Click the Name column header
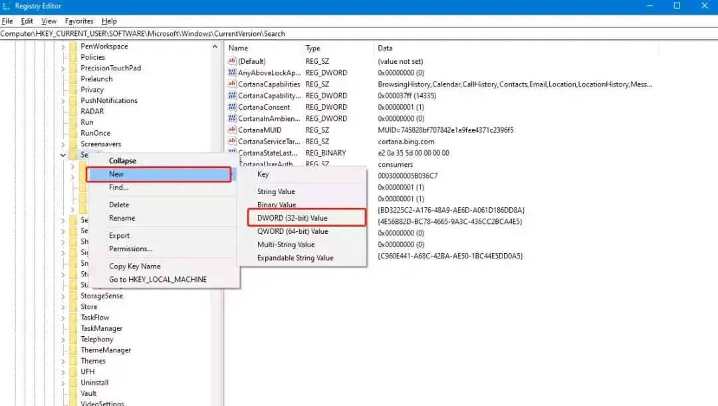Screen dimensions: 718x406 [238, 49]
